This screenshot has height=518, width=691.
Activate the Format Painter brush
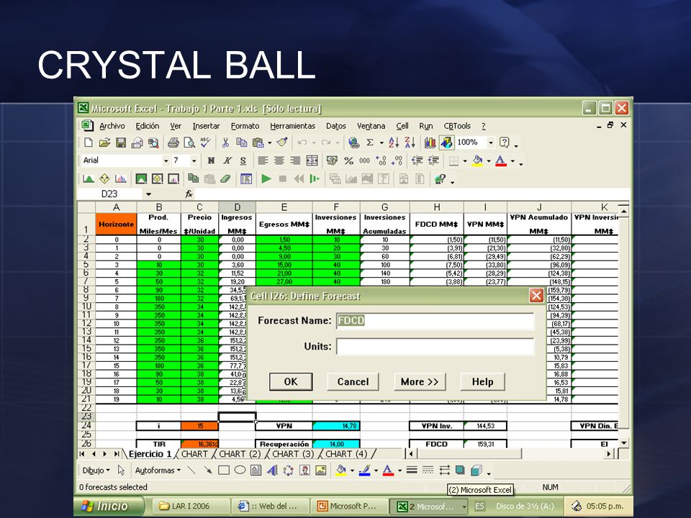point(282,142)
